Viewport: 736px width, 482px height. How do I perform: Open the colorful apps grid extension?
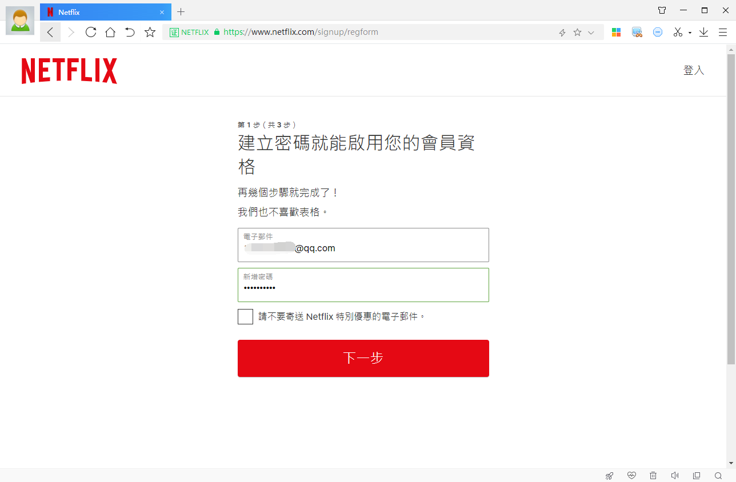pyautogui.click(x=616, y=33)
